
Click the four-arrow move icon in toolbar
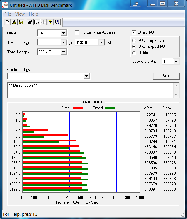43,22
